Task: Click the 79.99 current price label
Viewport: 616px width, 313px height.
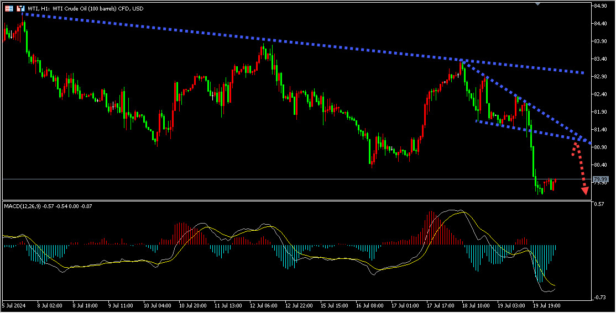Action: tap(601, 179)
